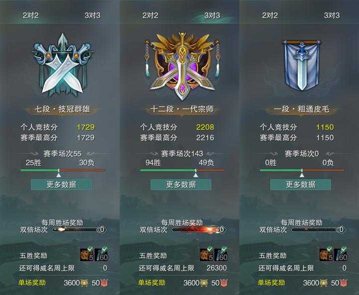Click the 60 feather reward icon in right panel
This screenshot has width=359, height=295.
[x=341, y=254]
